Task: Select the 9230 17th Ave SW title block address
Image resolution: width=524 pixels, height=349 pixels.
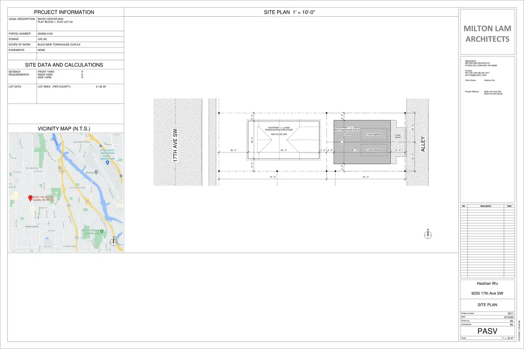Action: (x=487, y=293)
